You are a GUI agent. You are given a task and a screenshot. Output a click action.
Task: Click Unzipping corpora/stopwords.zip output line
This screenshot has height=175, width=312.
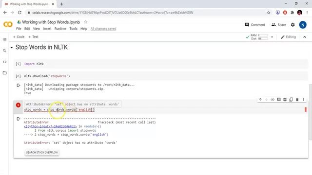(x=64, y=89)
